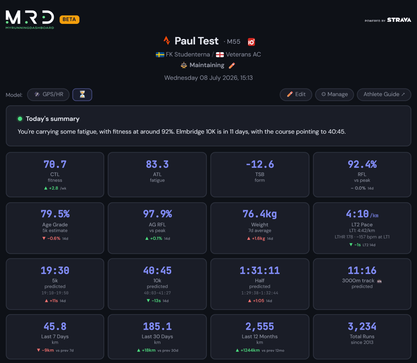Click green up arrow in Last 12 Months card
Viewport: 417px width, 363px height.
pos(237,350)
